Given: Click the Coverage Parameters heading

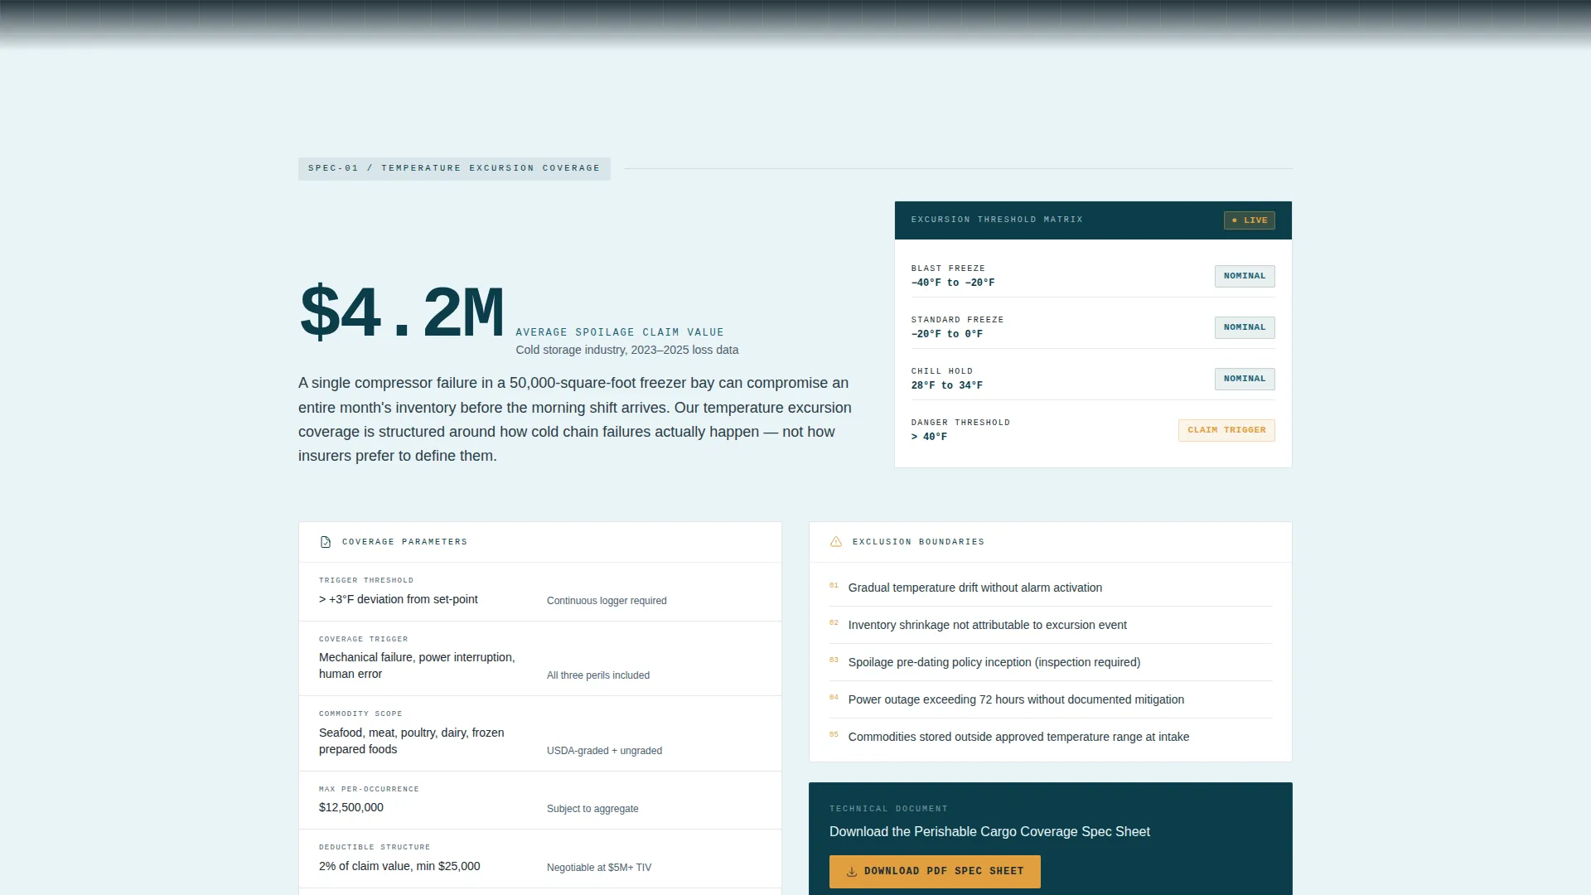Looking at the screenshot, I should coord(404,542).
